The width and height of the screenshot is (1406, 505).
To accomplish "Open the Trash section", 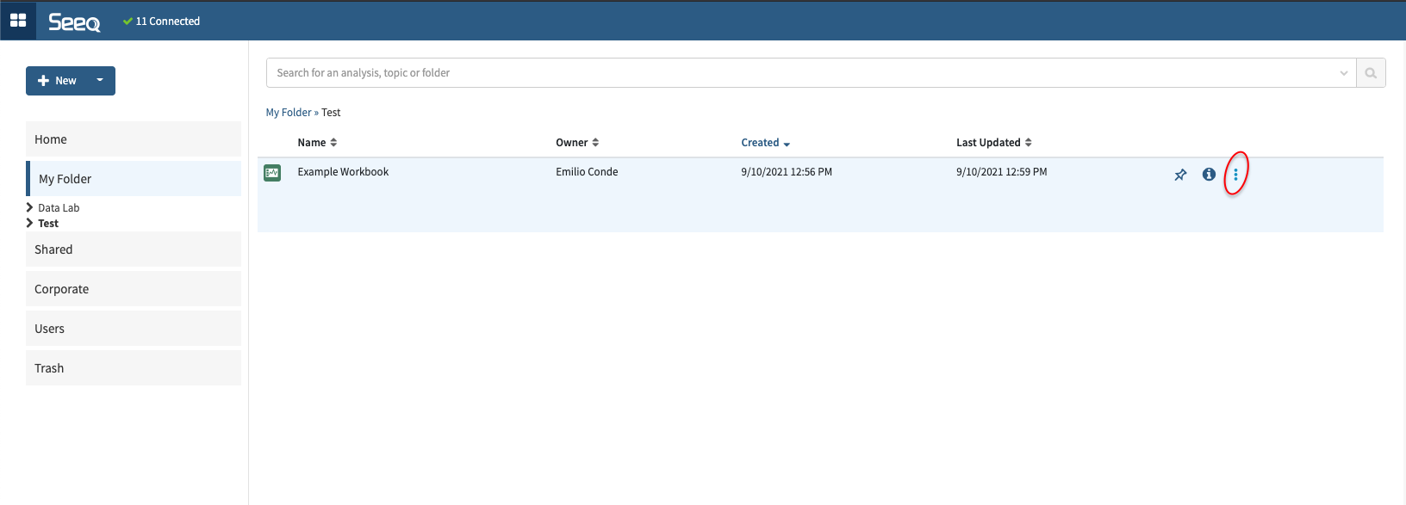I will coord(134,368).
